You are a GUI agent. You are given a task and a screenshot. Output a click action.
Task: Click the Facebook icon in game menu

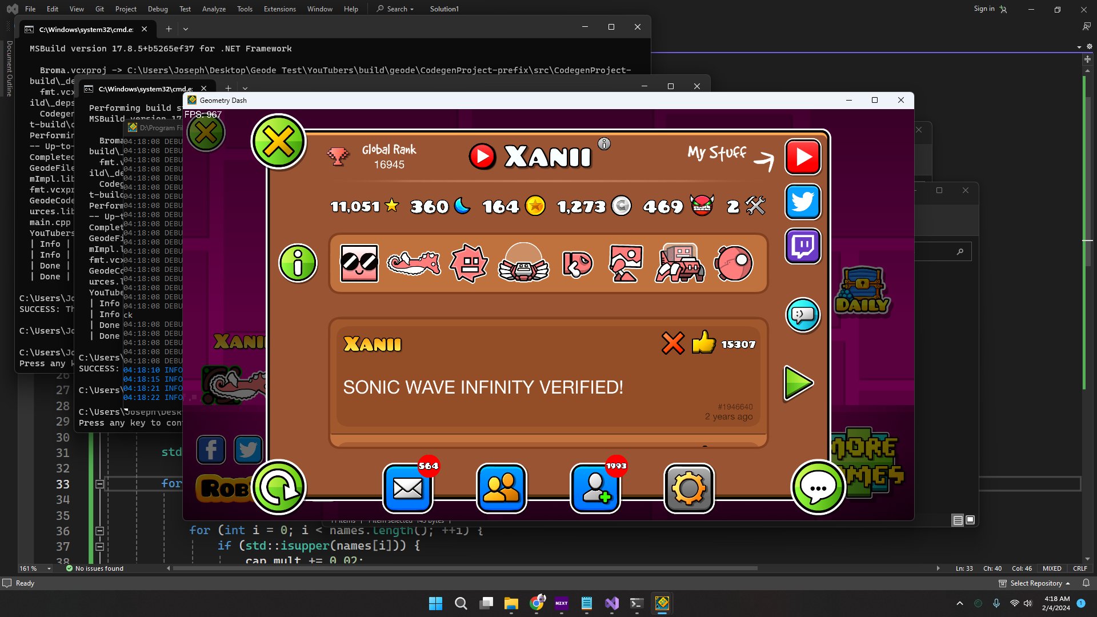(211, 450)
